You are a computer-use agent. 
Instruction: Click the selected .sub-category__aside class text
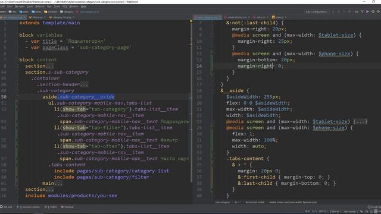click(x=86, y=97)
